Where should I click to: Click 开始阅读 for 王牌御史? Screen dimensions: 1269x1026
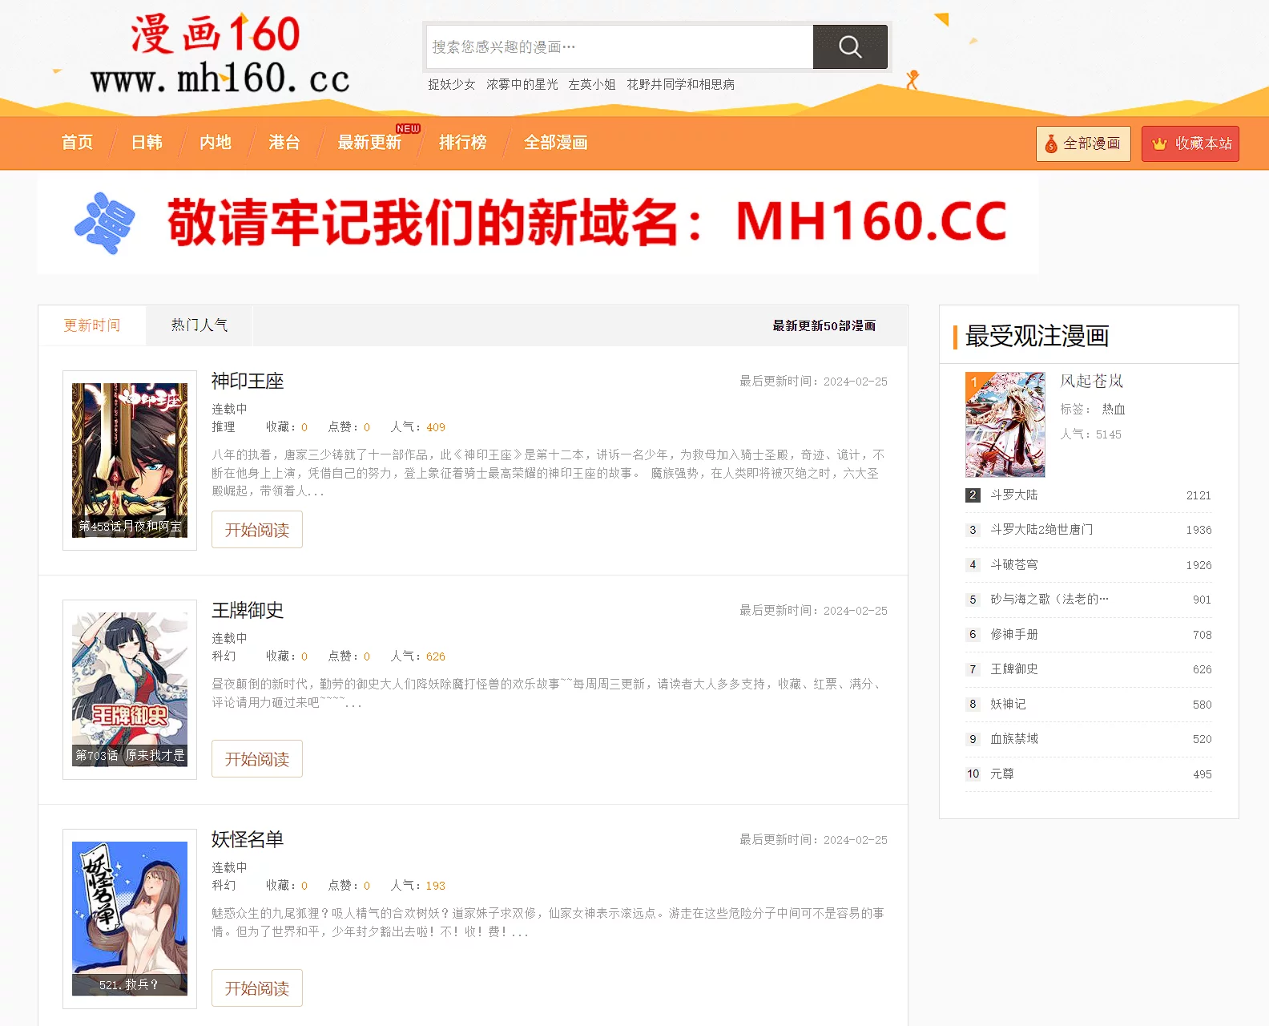coord(256,759)
